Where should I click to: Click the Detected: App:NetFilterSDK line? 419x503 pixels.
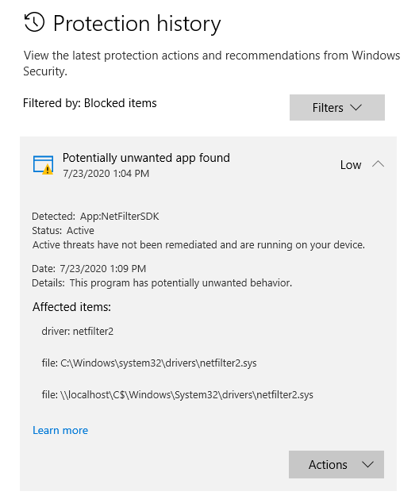click(95, 217)
